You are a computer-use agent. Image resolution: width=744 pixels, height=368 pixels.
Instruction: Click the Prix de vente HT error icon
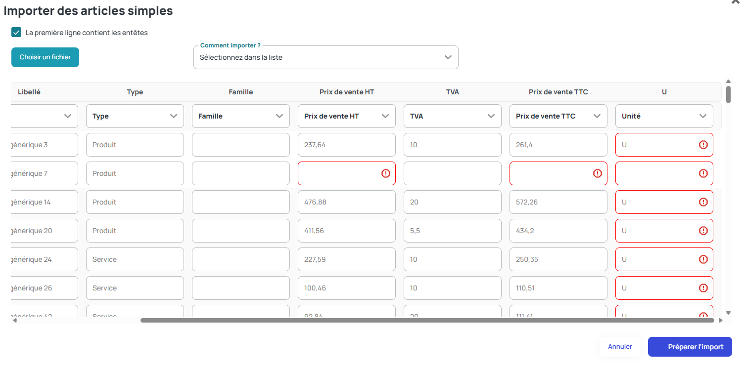click(386, 173)
